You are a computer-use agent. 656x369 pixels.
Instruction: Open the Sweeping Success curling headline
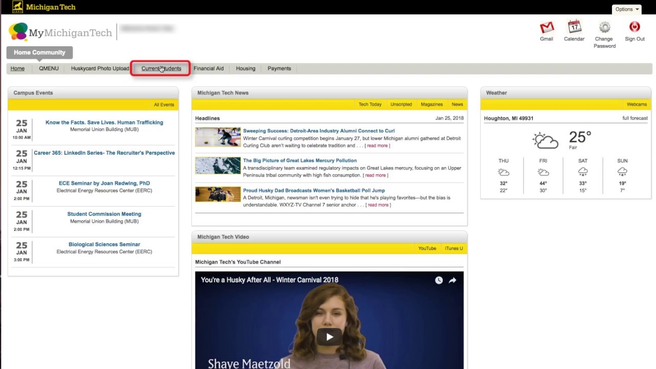click(x=319, y=131)
